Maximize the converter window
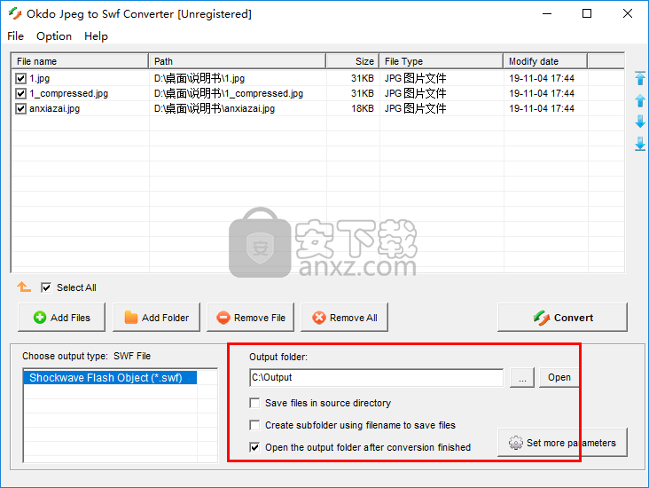The image size is (649, 488). click(587, 13)
